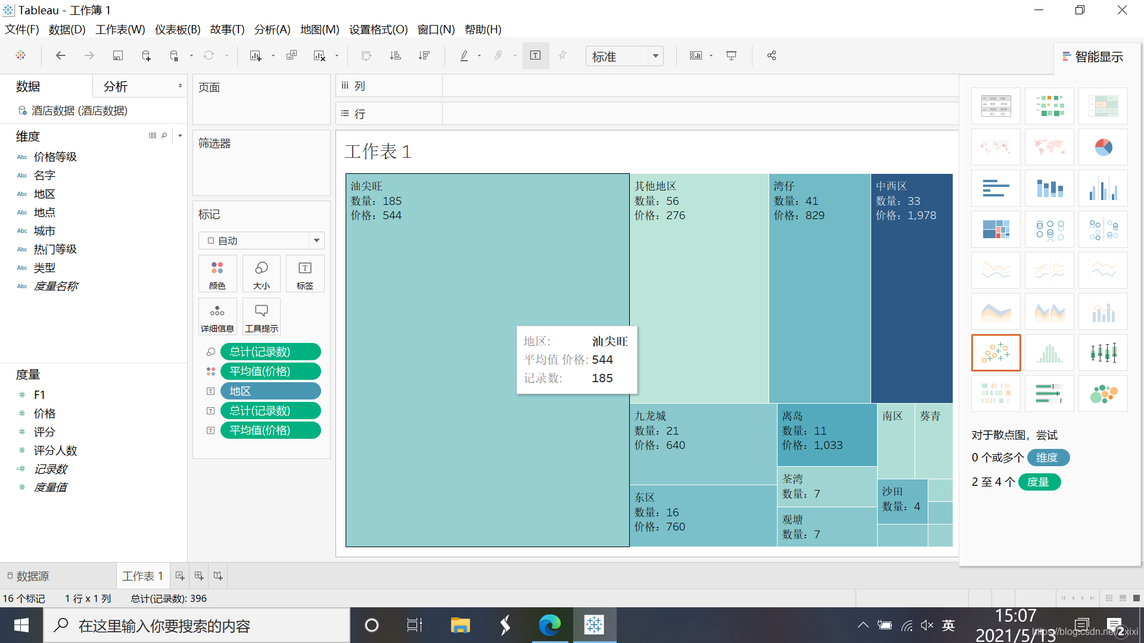Sort descending using the toolbar icon
Image resolution: width=1144 pixels, height=643 pixels.
424,55
